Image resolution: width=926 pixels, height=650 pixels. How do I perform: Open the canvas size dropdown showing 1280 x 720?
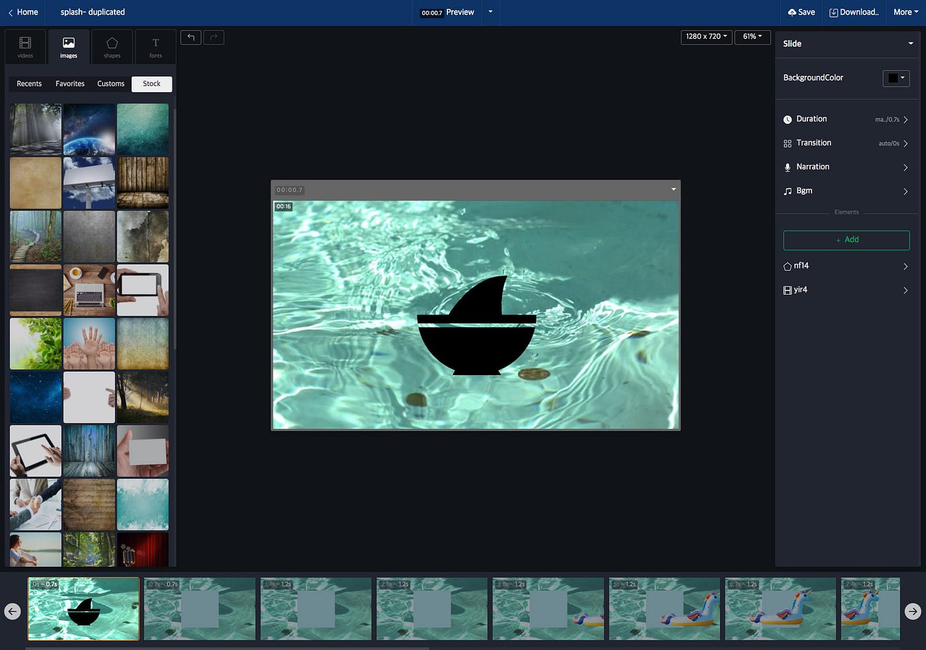706,37
